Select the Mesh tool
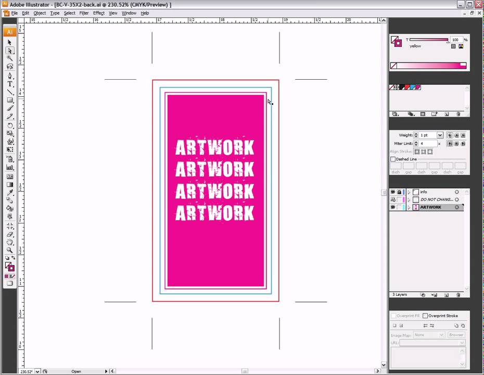The width and height of the screenshot is (484, 375). [9, 177]
